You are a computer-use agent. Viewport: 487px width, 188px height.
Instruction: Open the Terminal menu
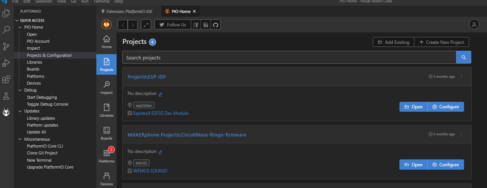point(101,2)
